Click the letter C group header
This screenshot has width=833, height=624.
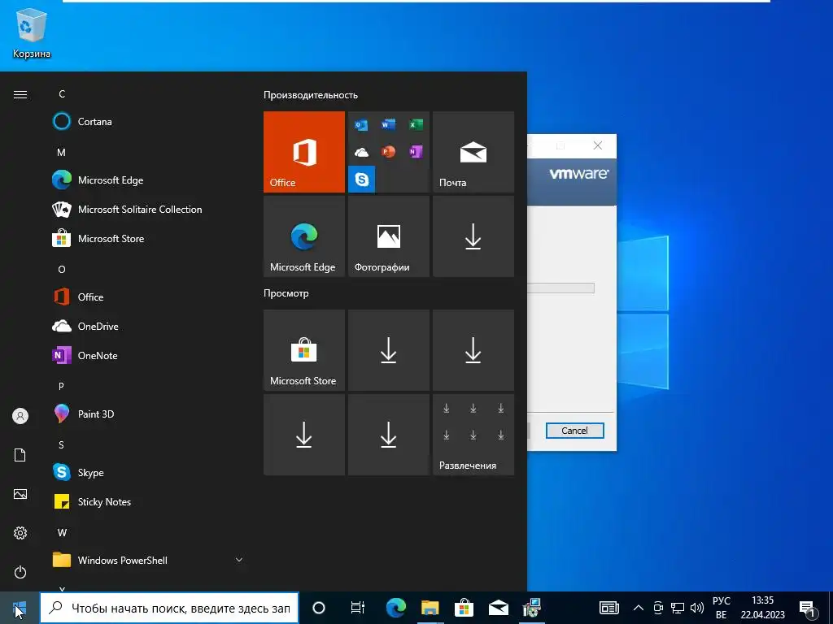click(x=62, y=94)
